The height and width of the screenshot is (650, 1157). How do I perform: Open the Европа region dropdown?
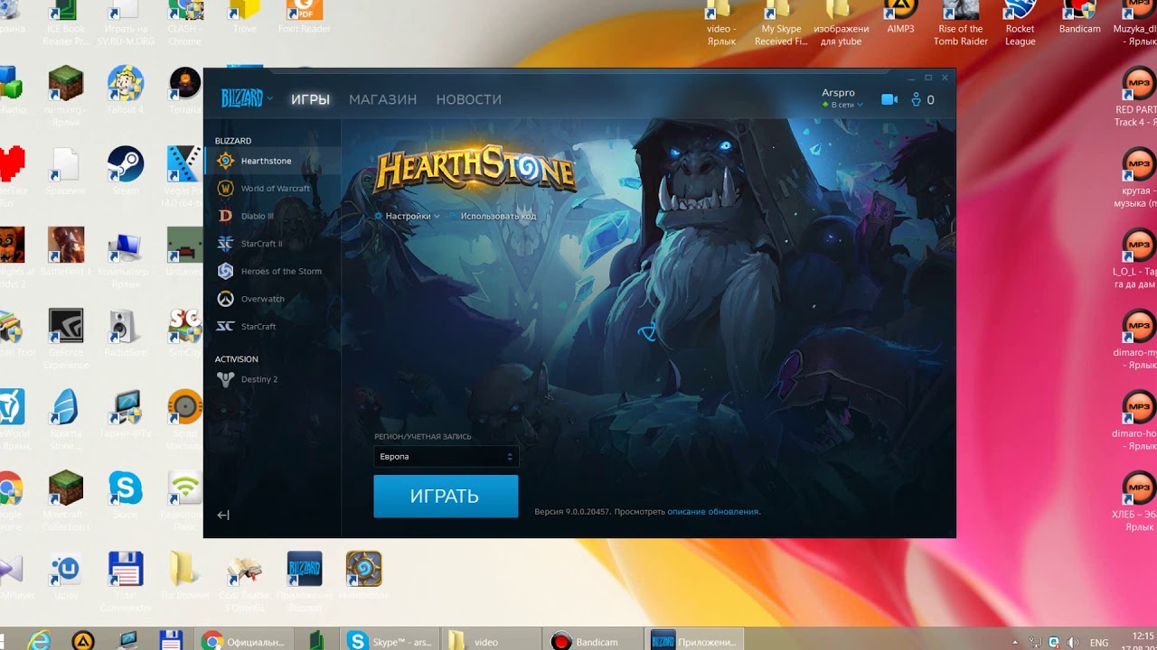tap(447, 457)
